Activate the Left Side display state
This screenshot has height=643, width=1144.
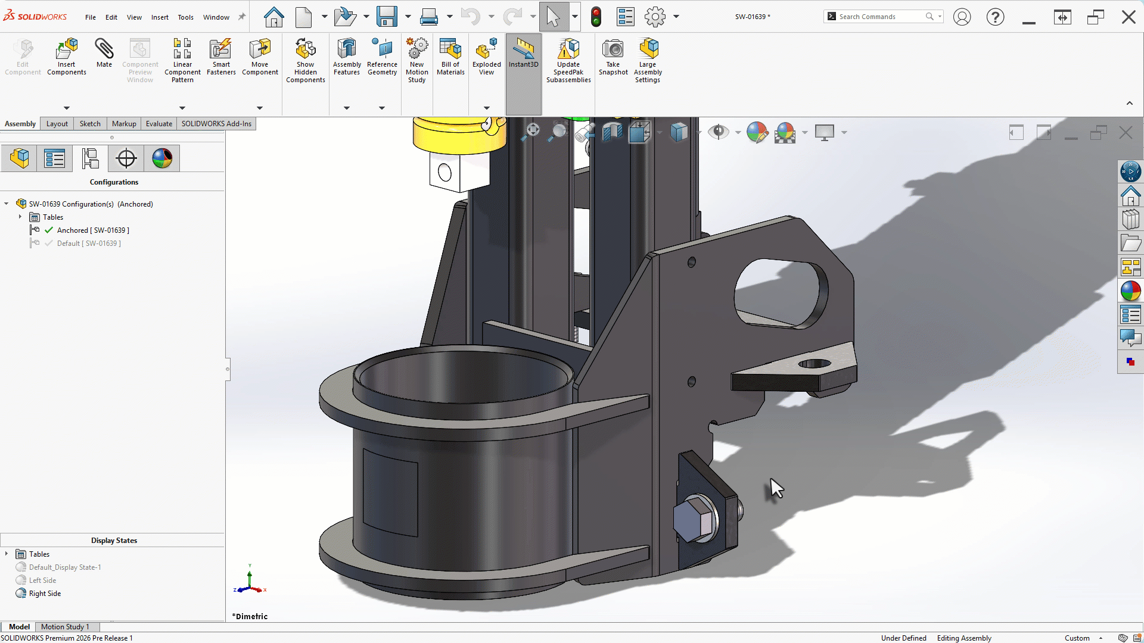(42, 580)
